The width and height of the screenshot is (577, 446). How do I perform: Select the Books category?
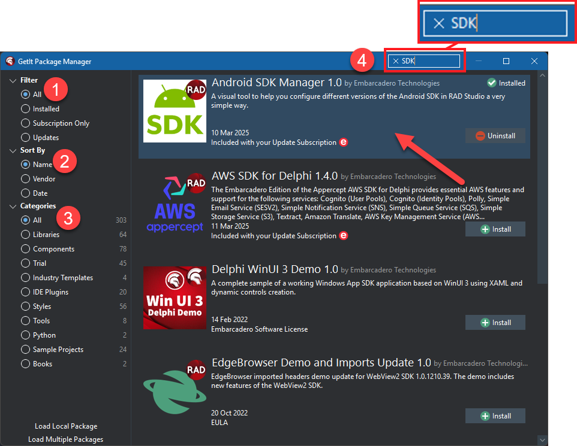[37, 363]
